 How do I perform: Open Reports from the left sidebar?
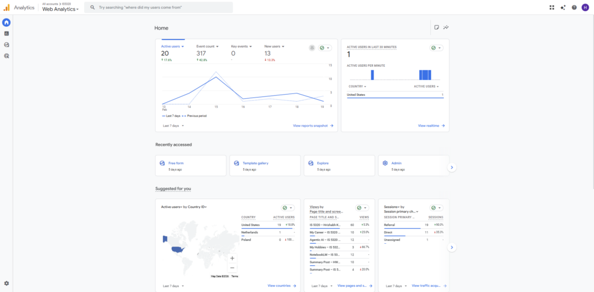point(6,34)
